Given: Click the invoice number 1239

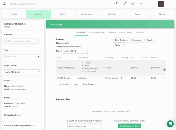Looking at the screenshot, I should [67, 43].
